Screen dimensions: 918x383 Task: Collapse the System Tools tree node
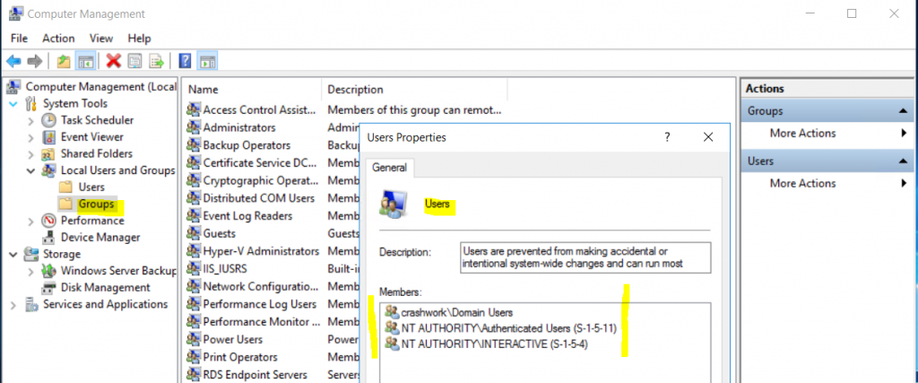click(13, 104)
